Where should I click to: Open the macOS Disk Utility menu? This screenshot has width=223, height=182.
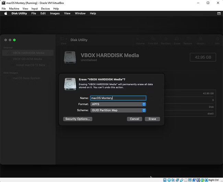tap(19, 13)
